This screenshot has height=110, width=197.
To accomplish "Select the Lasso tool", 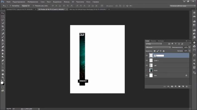I will [x=3, y=20].
